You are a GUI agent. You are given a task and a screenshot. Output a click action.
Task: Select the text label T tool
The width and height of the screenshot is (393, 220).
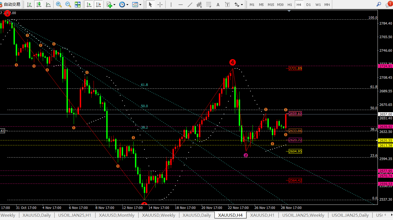(x=227, y=4)
